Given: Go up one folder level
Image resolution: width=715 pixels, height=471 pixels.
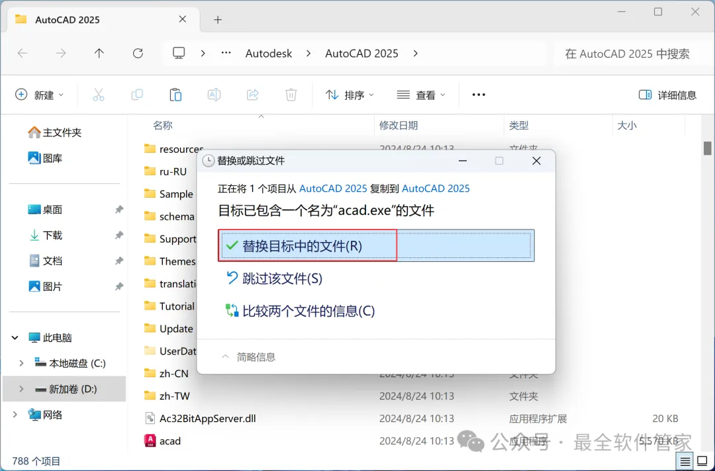Looking at the screenshot, I should tap(99, 54).
